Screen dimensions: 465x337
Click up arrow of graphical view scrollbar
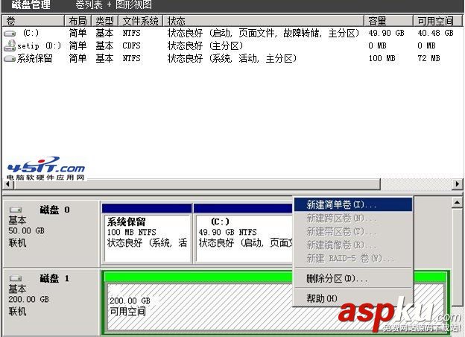pos(457,203)
